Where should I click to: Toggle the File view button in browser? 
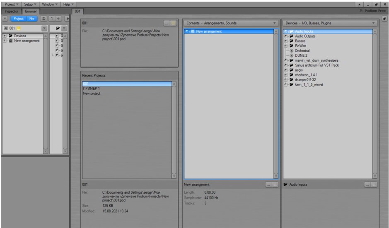(x=32, y=19)
